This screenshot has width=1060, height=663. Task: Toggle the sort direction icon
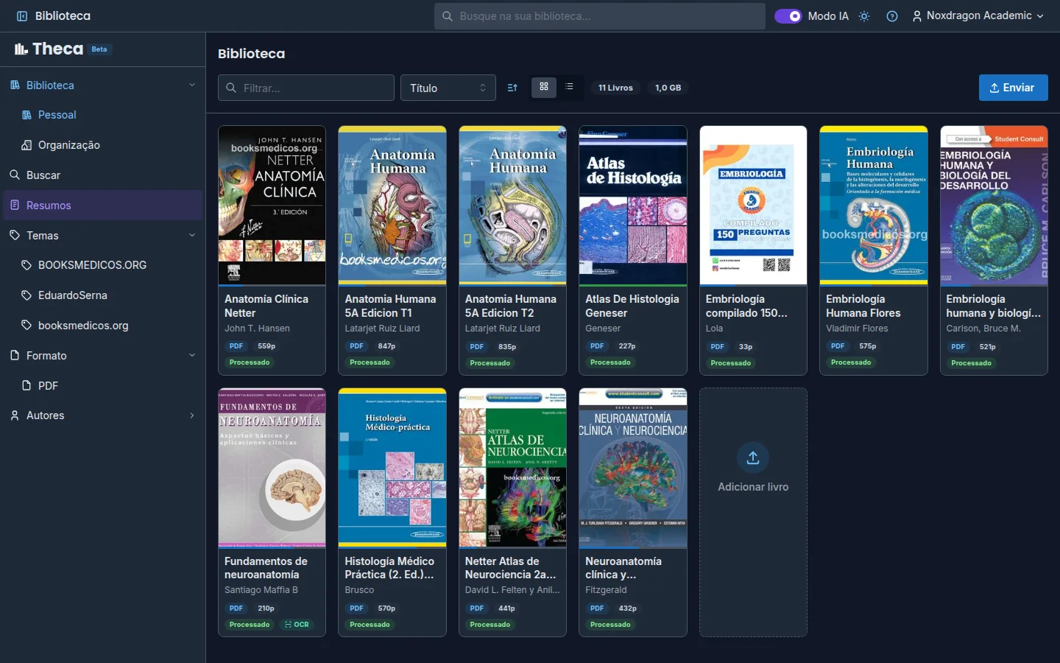coord(512,88)
